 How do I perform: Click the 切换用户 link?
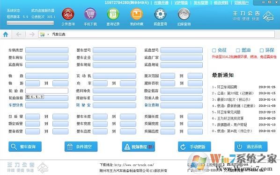[x=242, y=3]
